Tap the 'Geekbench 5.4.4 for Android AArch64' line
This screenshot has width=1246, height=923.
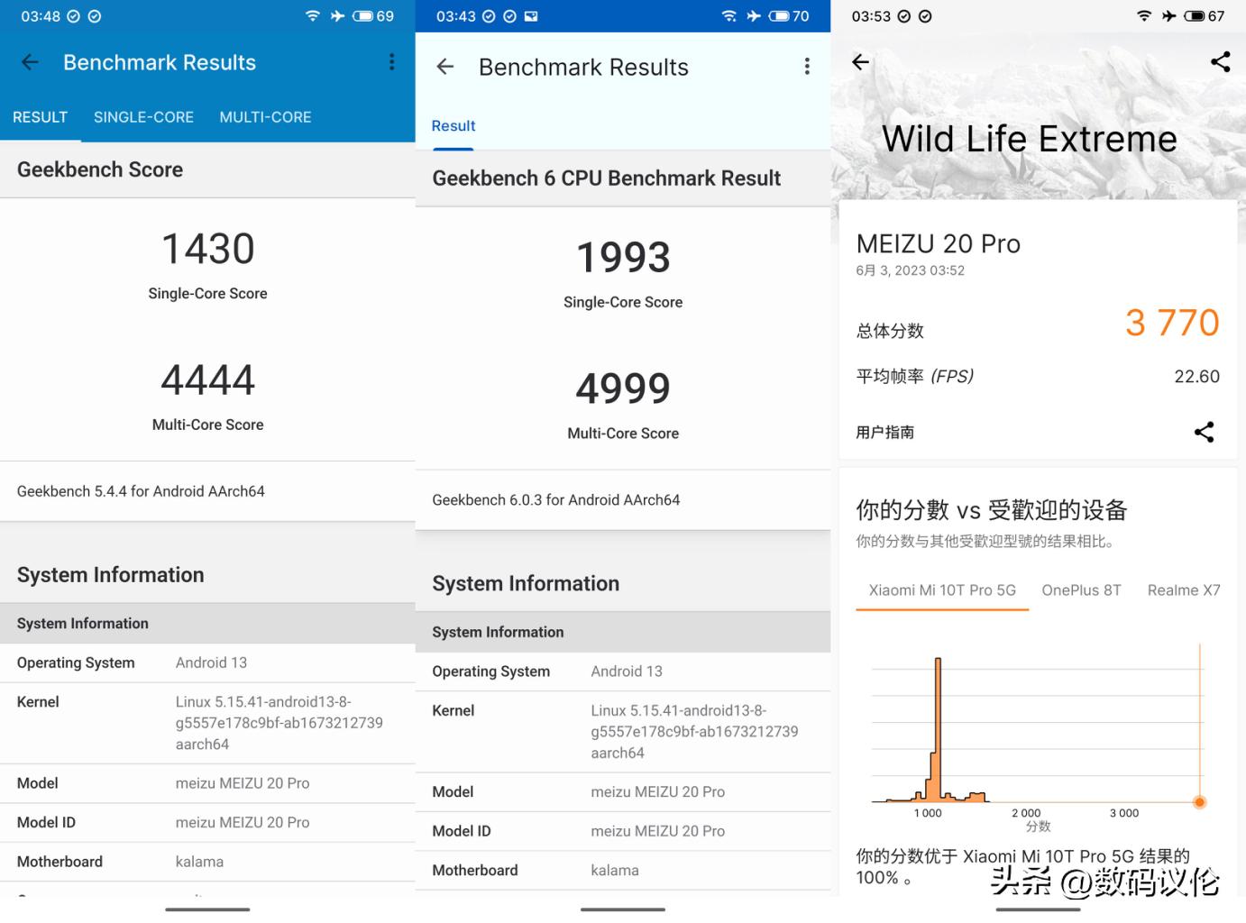141,491
